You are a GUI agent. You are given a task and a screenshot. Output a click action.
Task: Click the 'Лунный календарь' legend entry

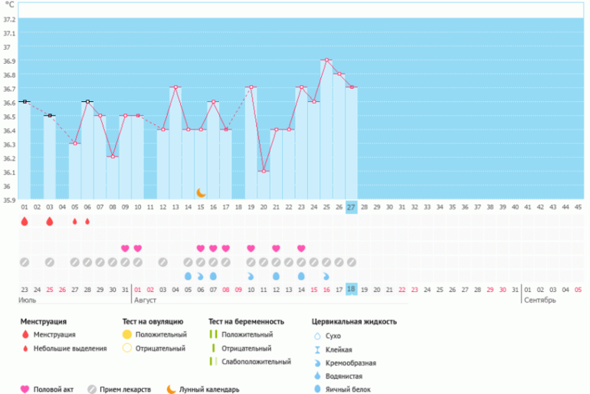(203, 389)
